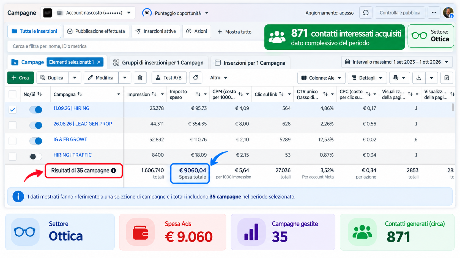The width and height of the screenshot is (460, 258).
Task: Uncheck the 11.09.26 | HIRING row checkbox
Action: point(12,110)
